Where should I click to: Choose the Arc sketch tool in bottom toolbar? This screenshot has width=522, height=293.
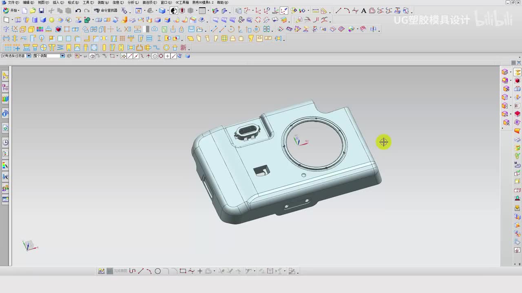click(x=149, y=271)
